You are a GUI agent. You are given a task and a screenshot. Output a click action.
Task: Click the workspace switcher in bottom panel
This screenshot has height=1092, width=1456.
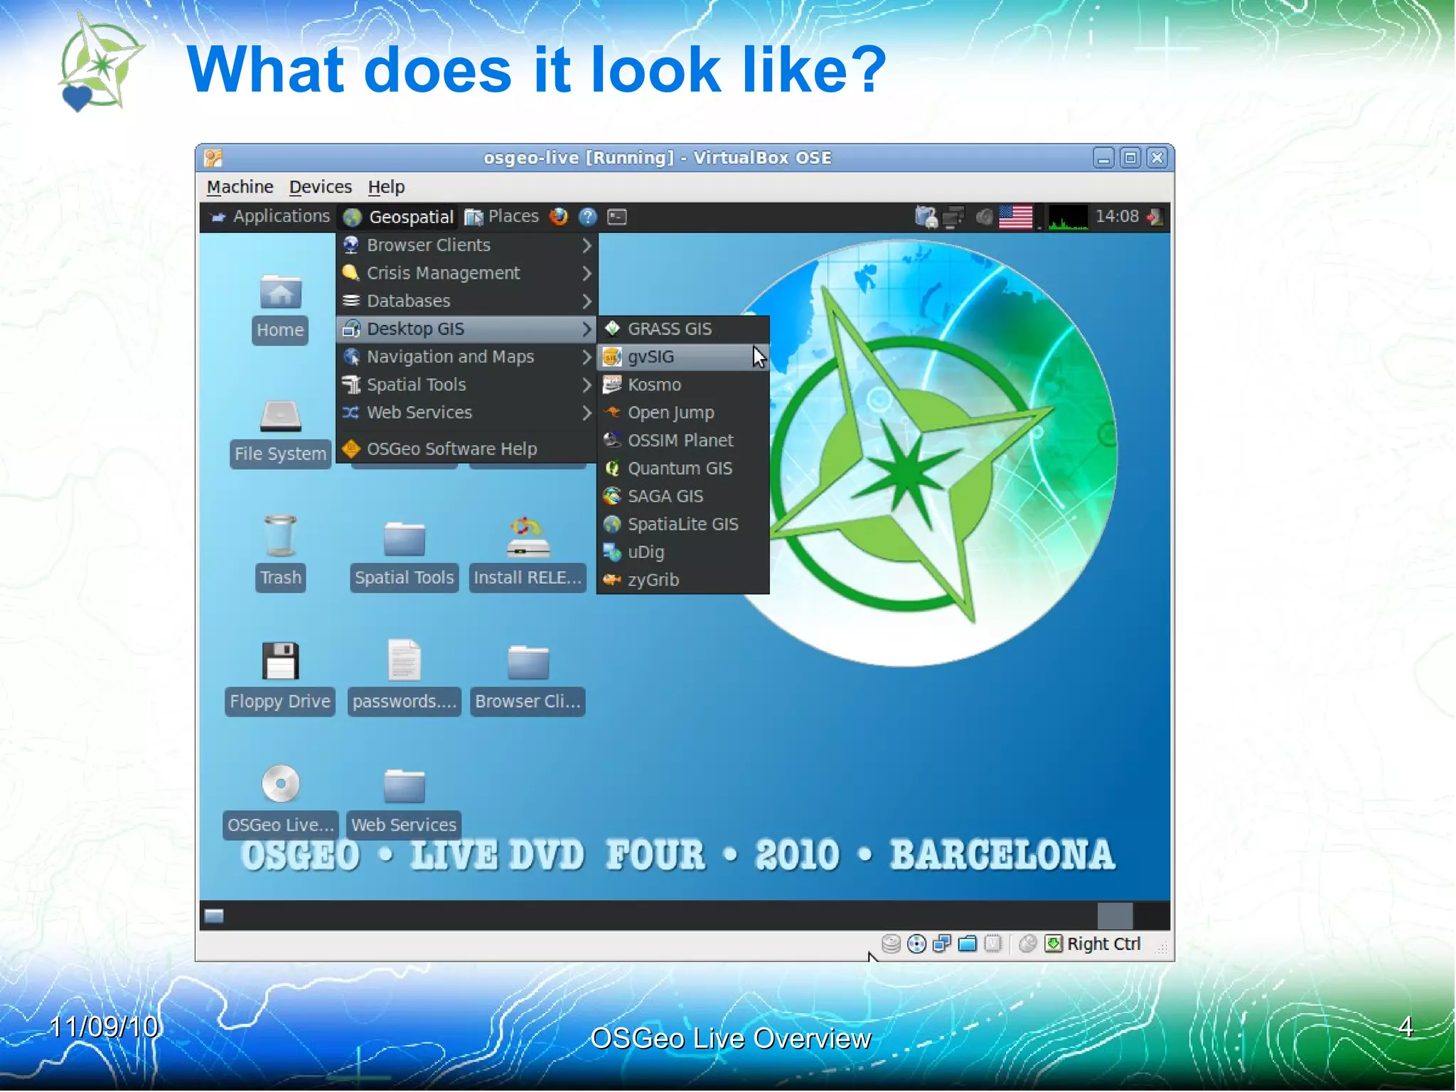tap(1133, 916)
